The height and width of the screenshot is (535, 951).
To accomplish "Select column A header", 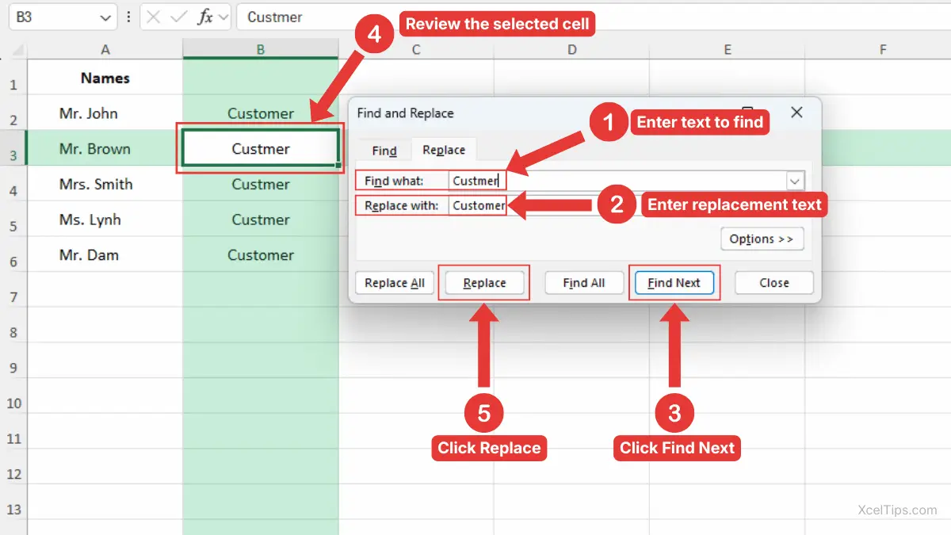I will (x=105, y=50).
